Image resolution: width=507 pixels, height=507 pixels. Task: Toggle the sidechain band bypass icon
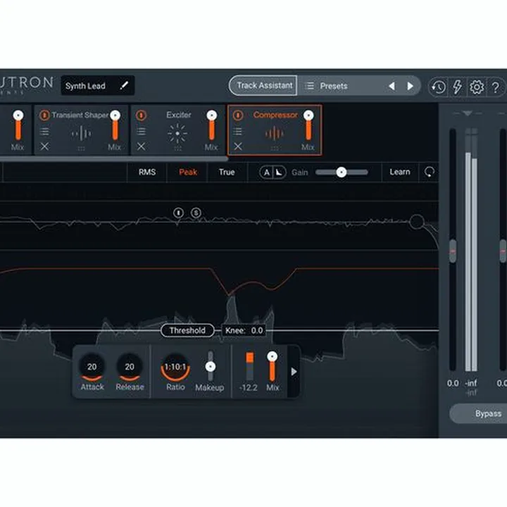(x=178, y=213)
